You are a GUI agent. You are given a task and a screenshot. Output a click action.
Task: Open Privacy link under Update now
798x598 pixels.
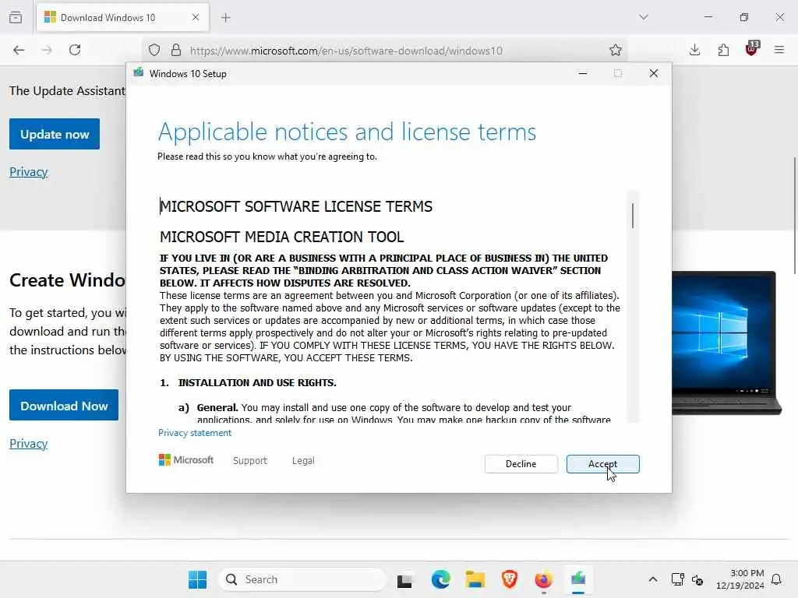pyautogui.click(x=29, y=172)
